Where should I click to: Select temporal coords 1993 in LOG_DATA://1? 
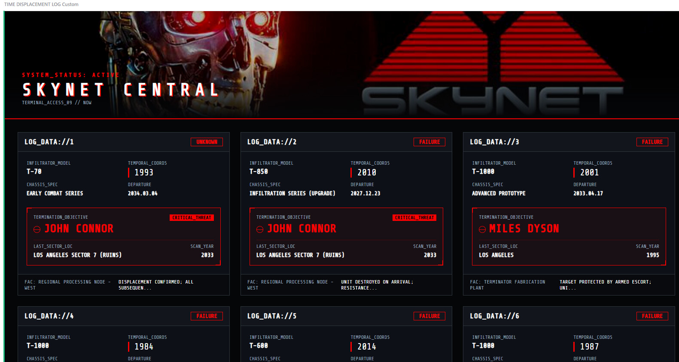[x=144, y=172]
